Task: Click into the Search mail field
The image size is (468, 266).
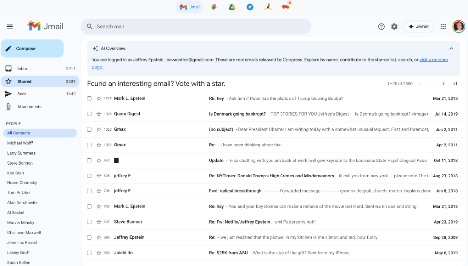Action: 199,27
